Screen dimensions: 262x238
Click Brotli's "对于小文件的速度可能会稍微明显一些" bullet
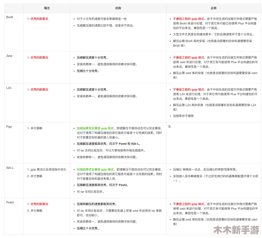102,19
